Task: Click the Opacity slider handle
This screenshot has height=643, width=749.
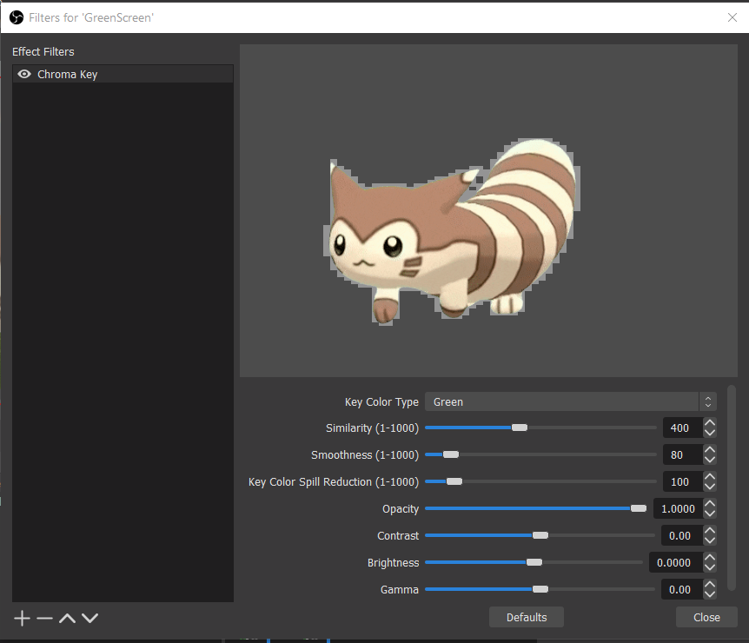Action: [x=638, y=508]
